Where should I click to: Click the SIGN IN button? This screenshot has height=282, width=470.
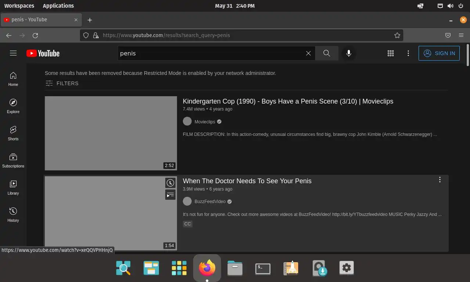pos(439,53)
